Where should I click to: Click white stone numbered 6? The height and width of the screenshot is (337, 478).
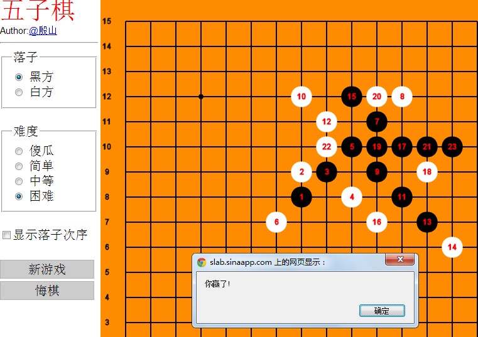point(276,222)
